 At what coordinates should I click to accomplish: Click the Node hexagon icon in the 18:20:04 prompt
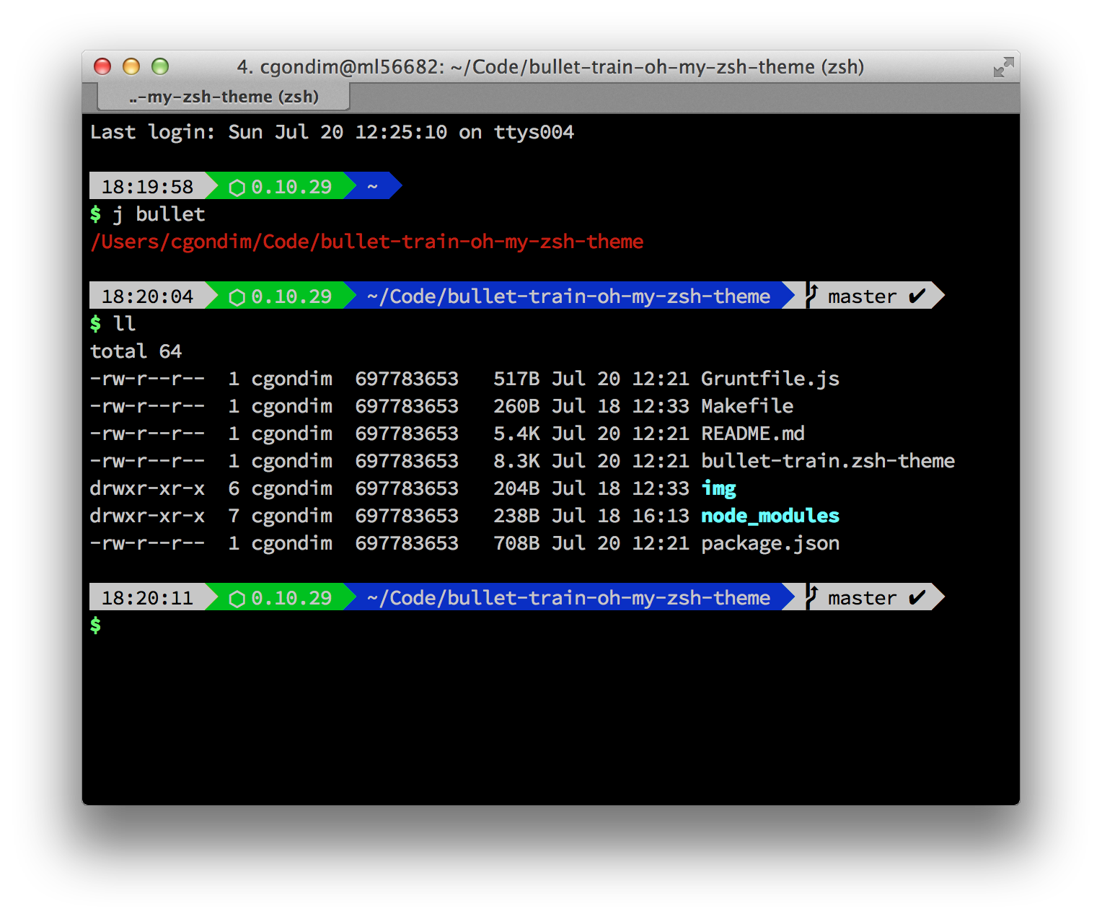tap(237, 297)
